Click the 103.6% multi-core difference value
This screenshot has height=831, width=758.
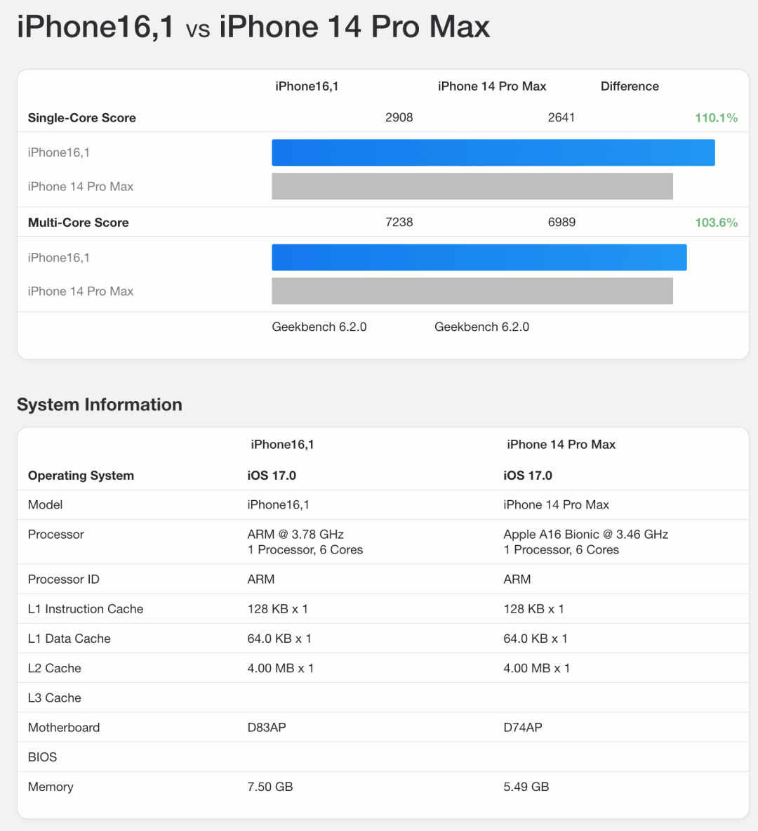tap(716, 223)
